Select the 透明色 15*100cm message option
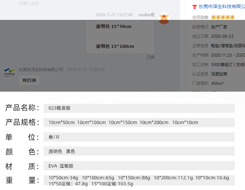The image size is (245, 190). (115, 46)
